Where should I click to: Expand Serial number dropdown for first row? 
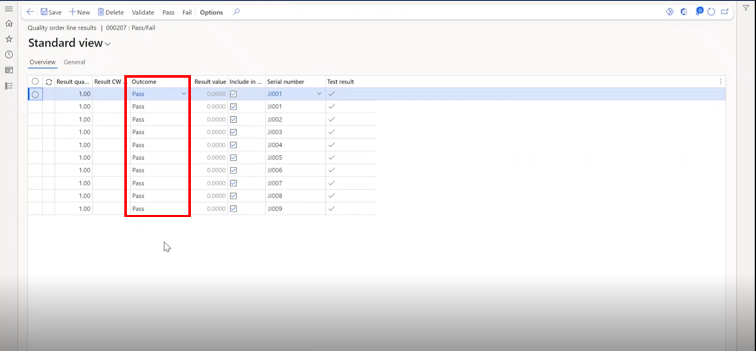tap(319, 94)
